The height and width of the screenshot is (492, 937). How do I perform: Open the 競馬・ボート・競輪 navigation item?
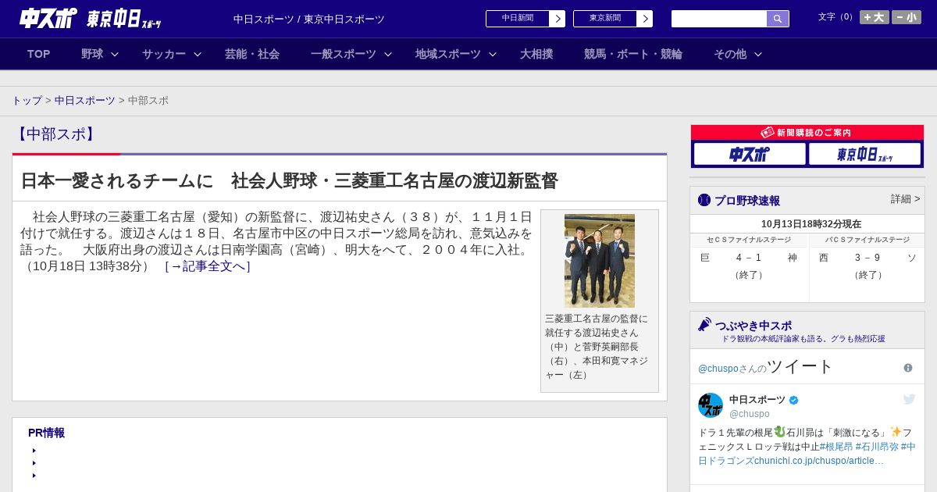pos(633,54)
